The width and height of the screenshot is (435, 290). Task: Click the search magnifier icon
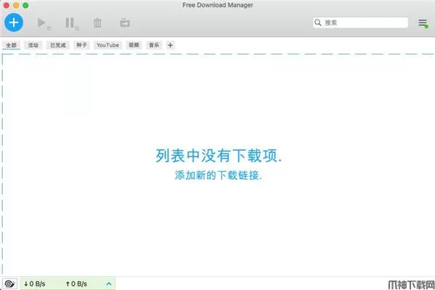click(x=318, y=22)
